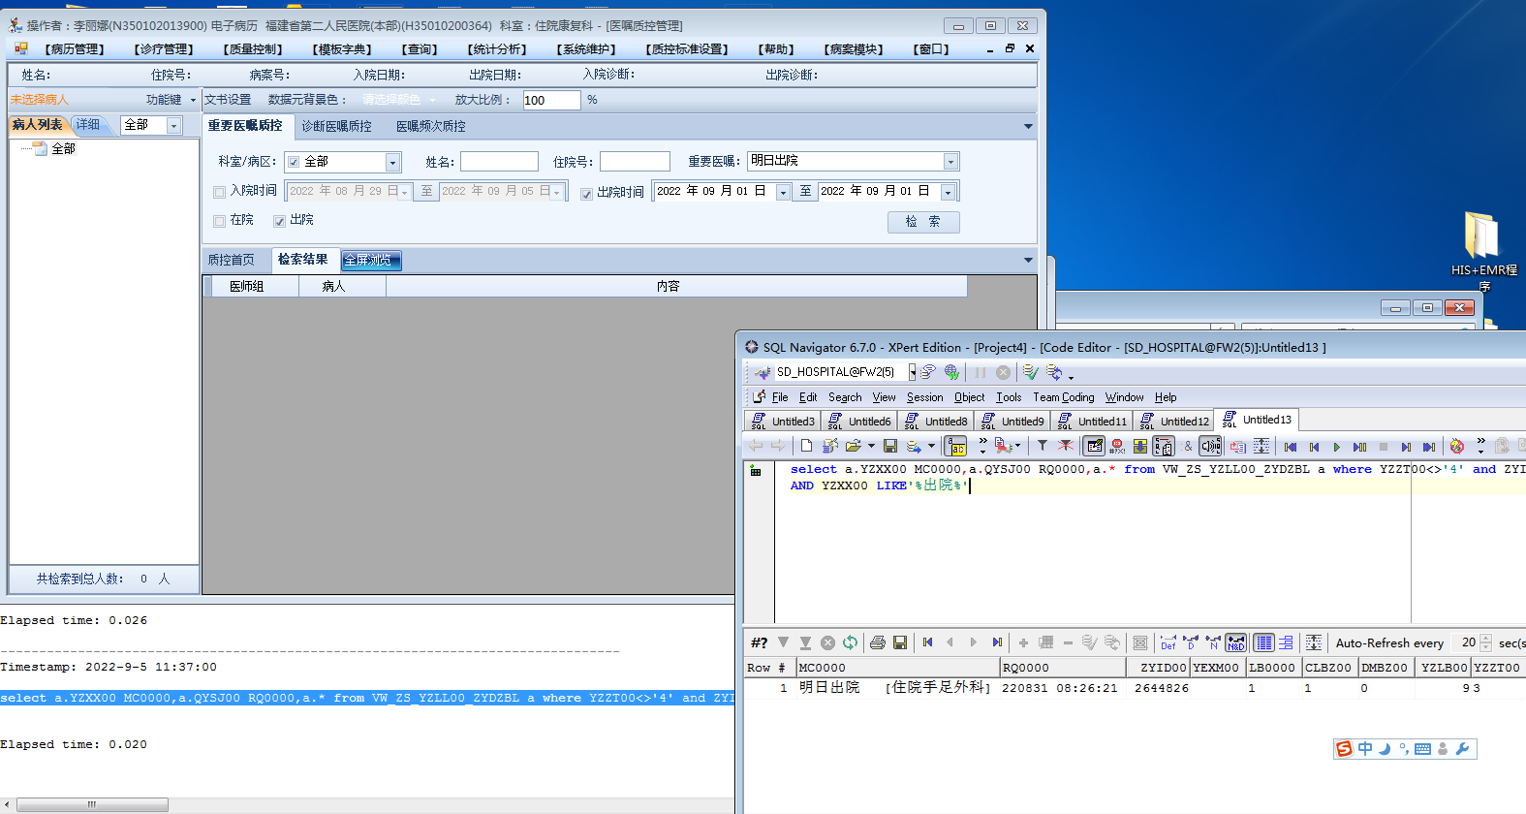Click the 文书设置 button
Image resolution: width=1526 pixels, height=814 pixels.
pyautogui.click(x=228, y=100)
